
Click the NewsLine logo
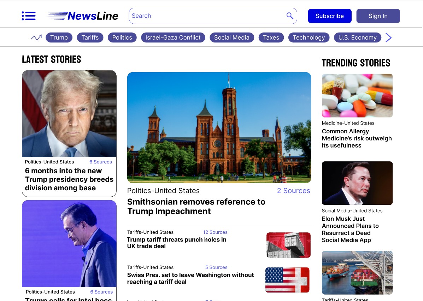tap(83, 16)
